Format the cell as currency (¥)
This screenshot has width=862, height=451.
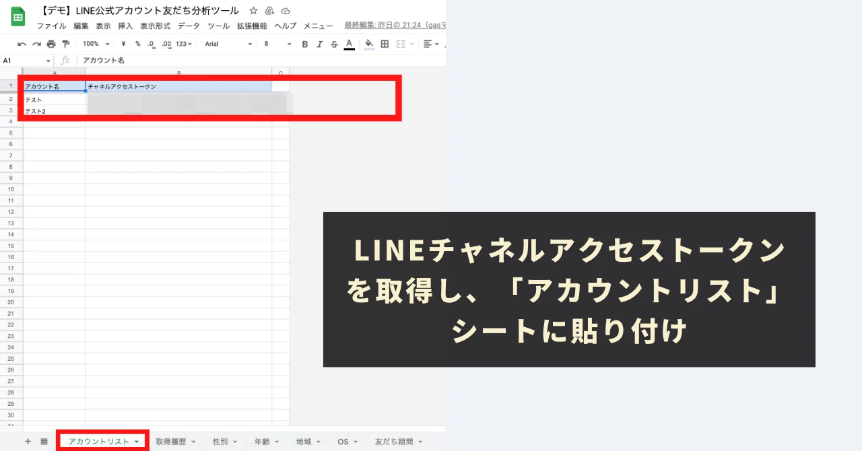[x=123, y=44]
